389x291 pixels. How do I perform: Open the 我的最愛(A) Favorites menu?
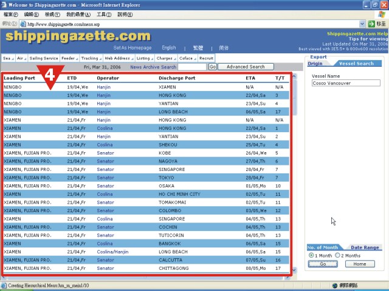[x=78, y=15]
